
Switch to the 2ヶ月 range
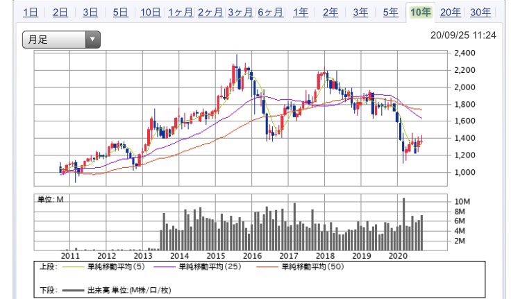pyautogui.click(x=210, y=12)
